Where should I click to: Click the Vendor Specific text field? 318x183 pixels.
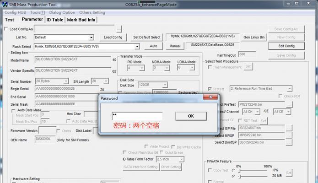[x=73, y=70]
